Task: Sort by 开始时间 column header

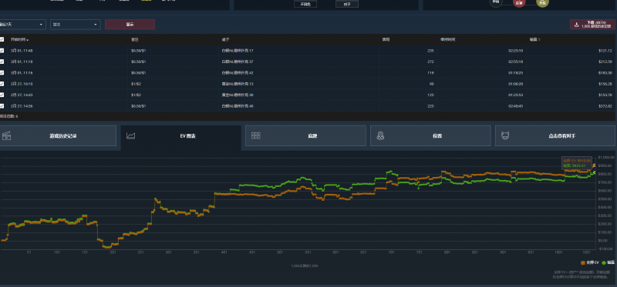Action: [18, 40]
